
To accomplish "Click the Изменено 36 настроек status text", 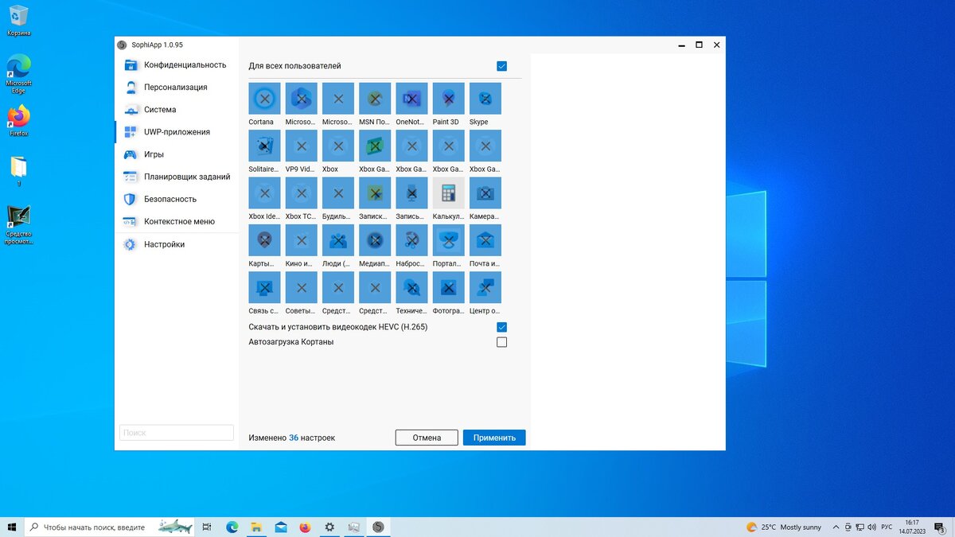I will point(292,438).
